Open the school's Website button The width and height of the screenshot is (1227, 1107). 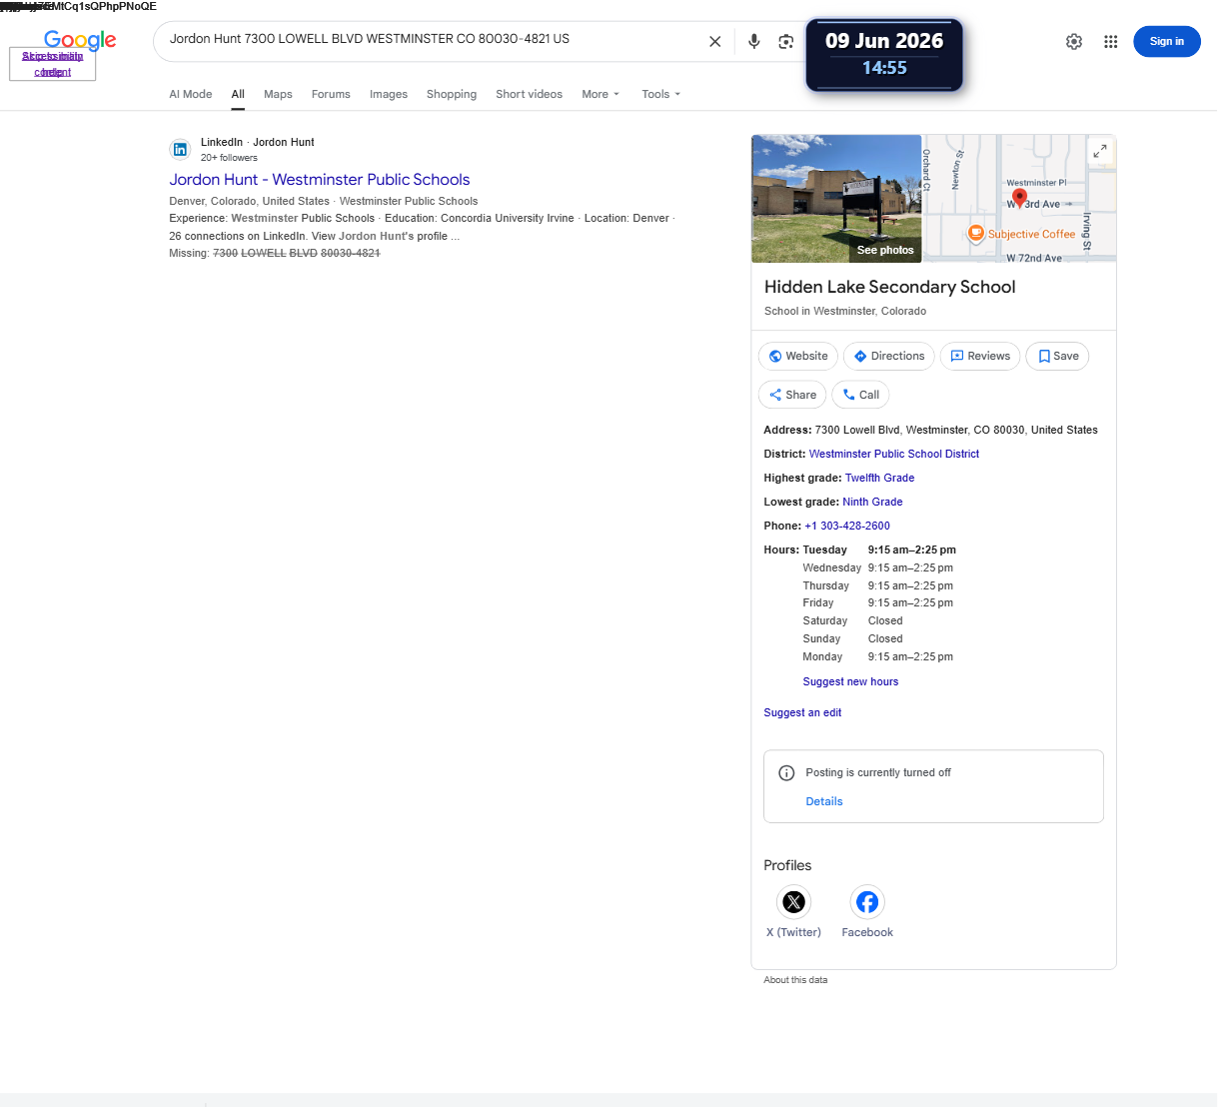point(798,357)
